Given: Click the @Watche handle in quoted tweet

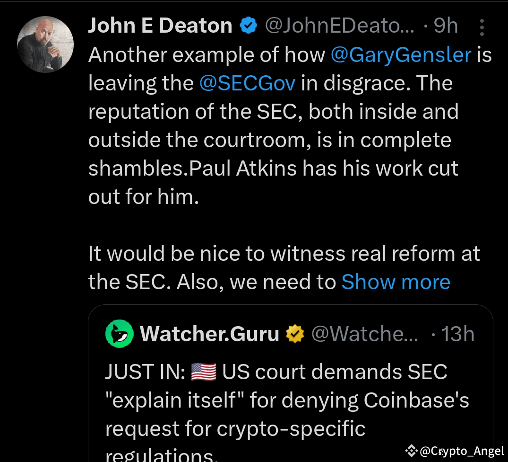Looking at the screenshot, I should coord(365,333).
